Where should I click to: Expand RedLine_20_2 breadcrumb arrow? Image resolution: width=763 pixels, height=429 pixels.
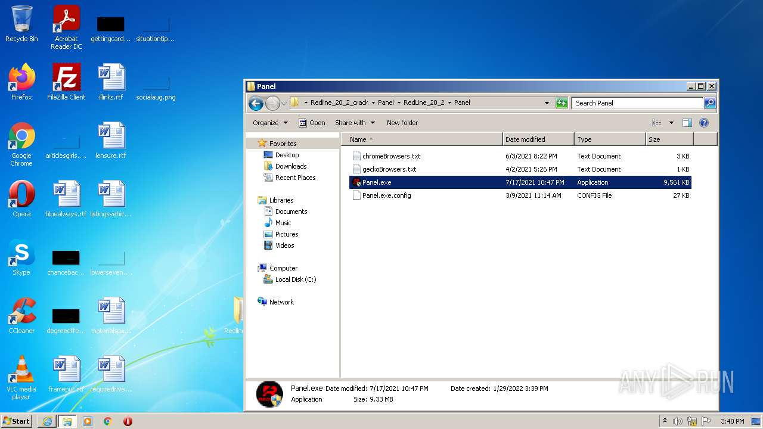point(449,103)
